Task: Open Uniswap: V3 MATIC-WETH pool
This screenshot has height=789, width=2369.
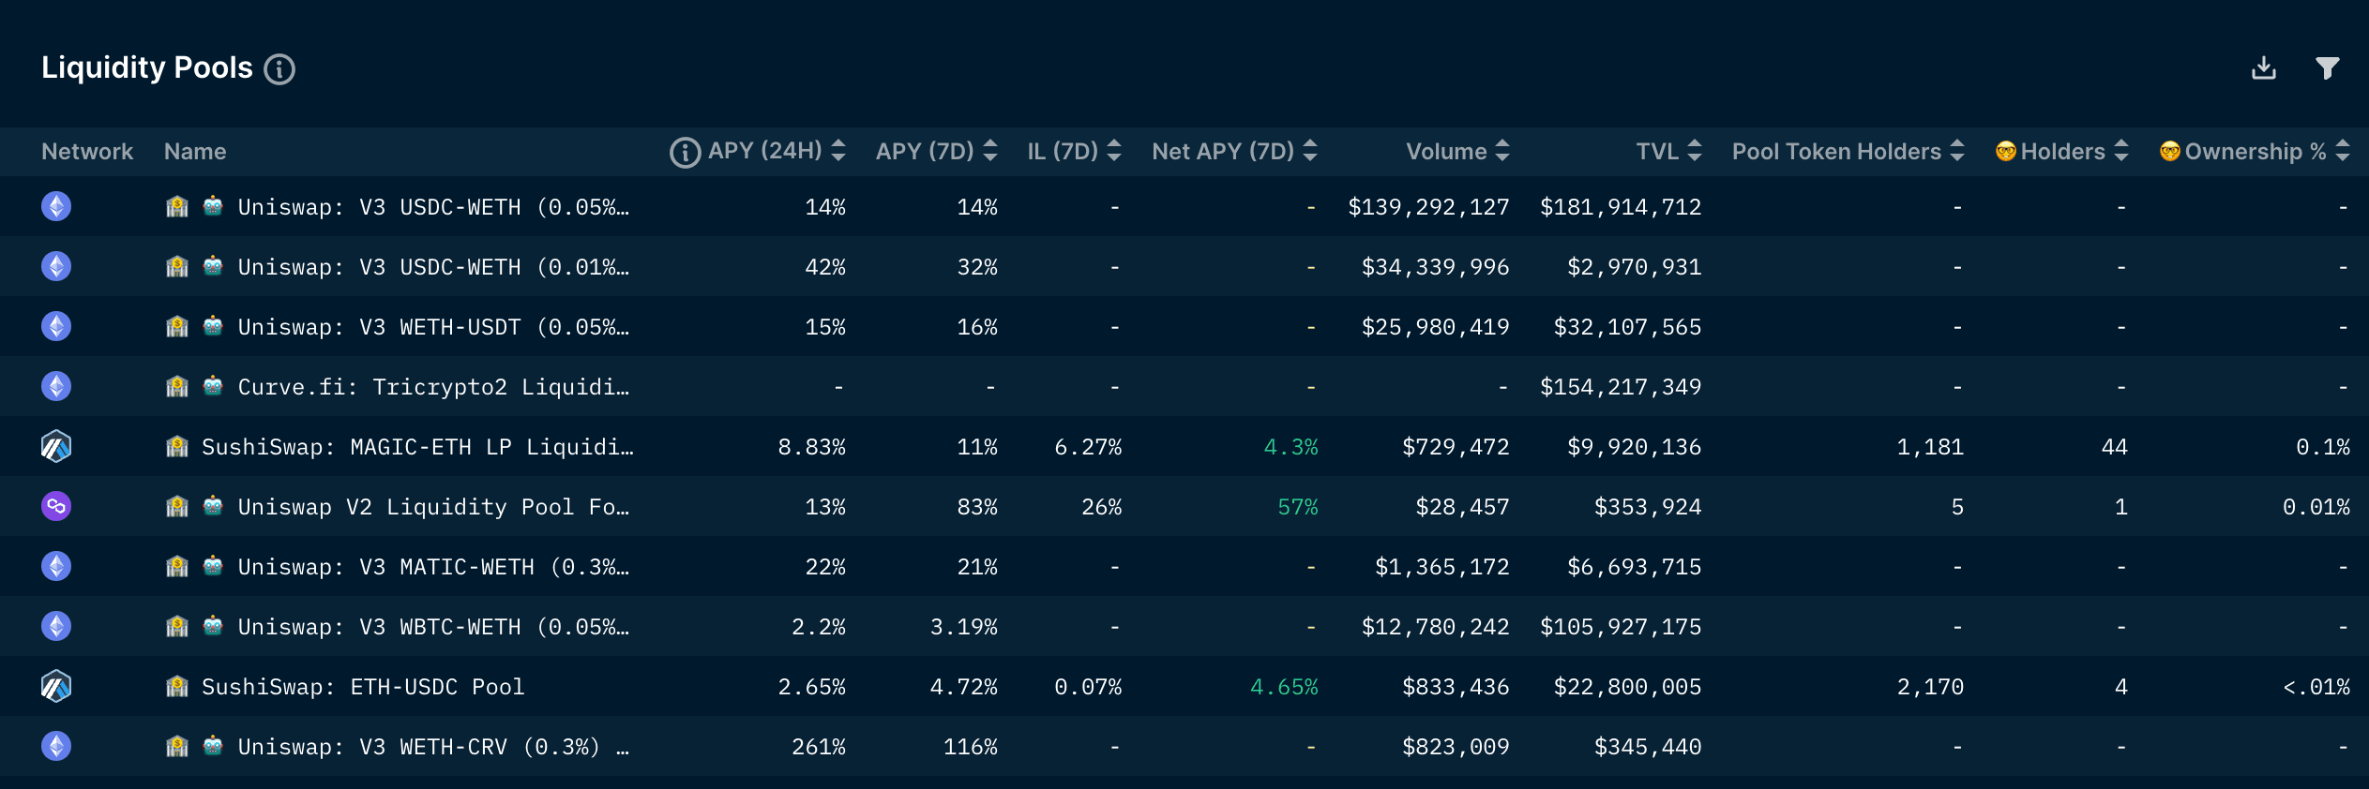Action: coord(433,567)
